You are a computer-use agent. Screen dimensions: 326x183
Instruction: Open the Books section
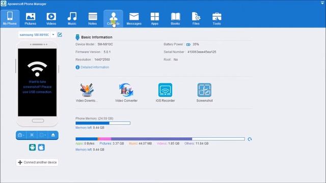click(175, 18)
